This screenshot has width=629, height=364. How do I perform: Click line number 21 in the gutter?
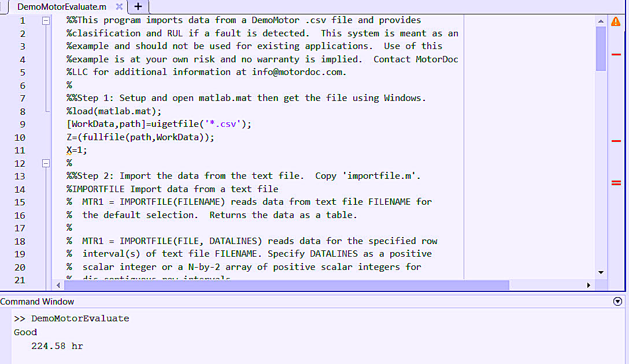tap(20, 280)
